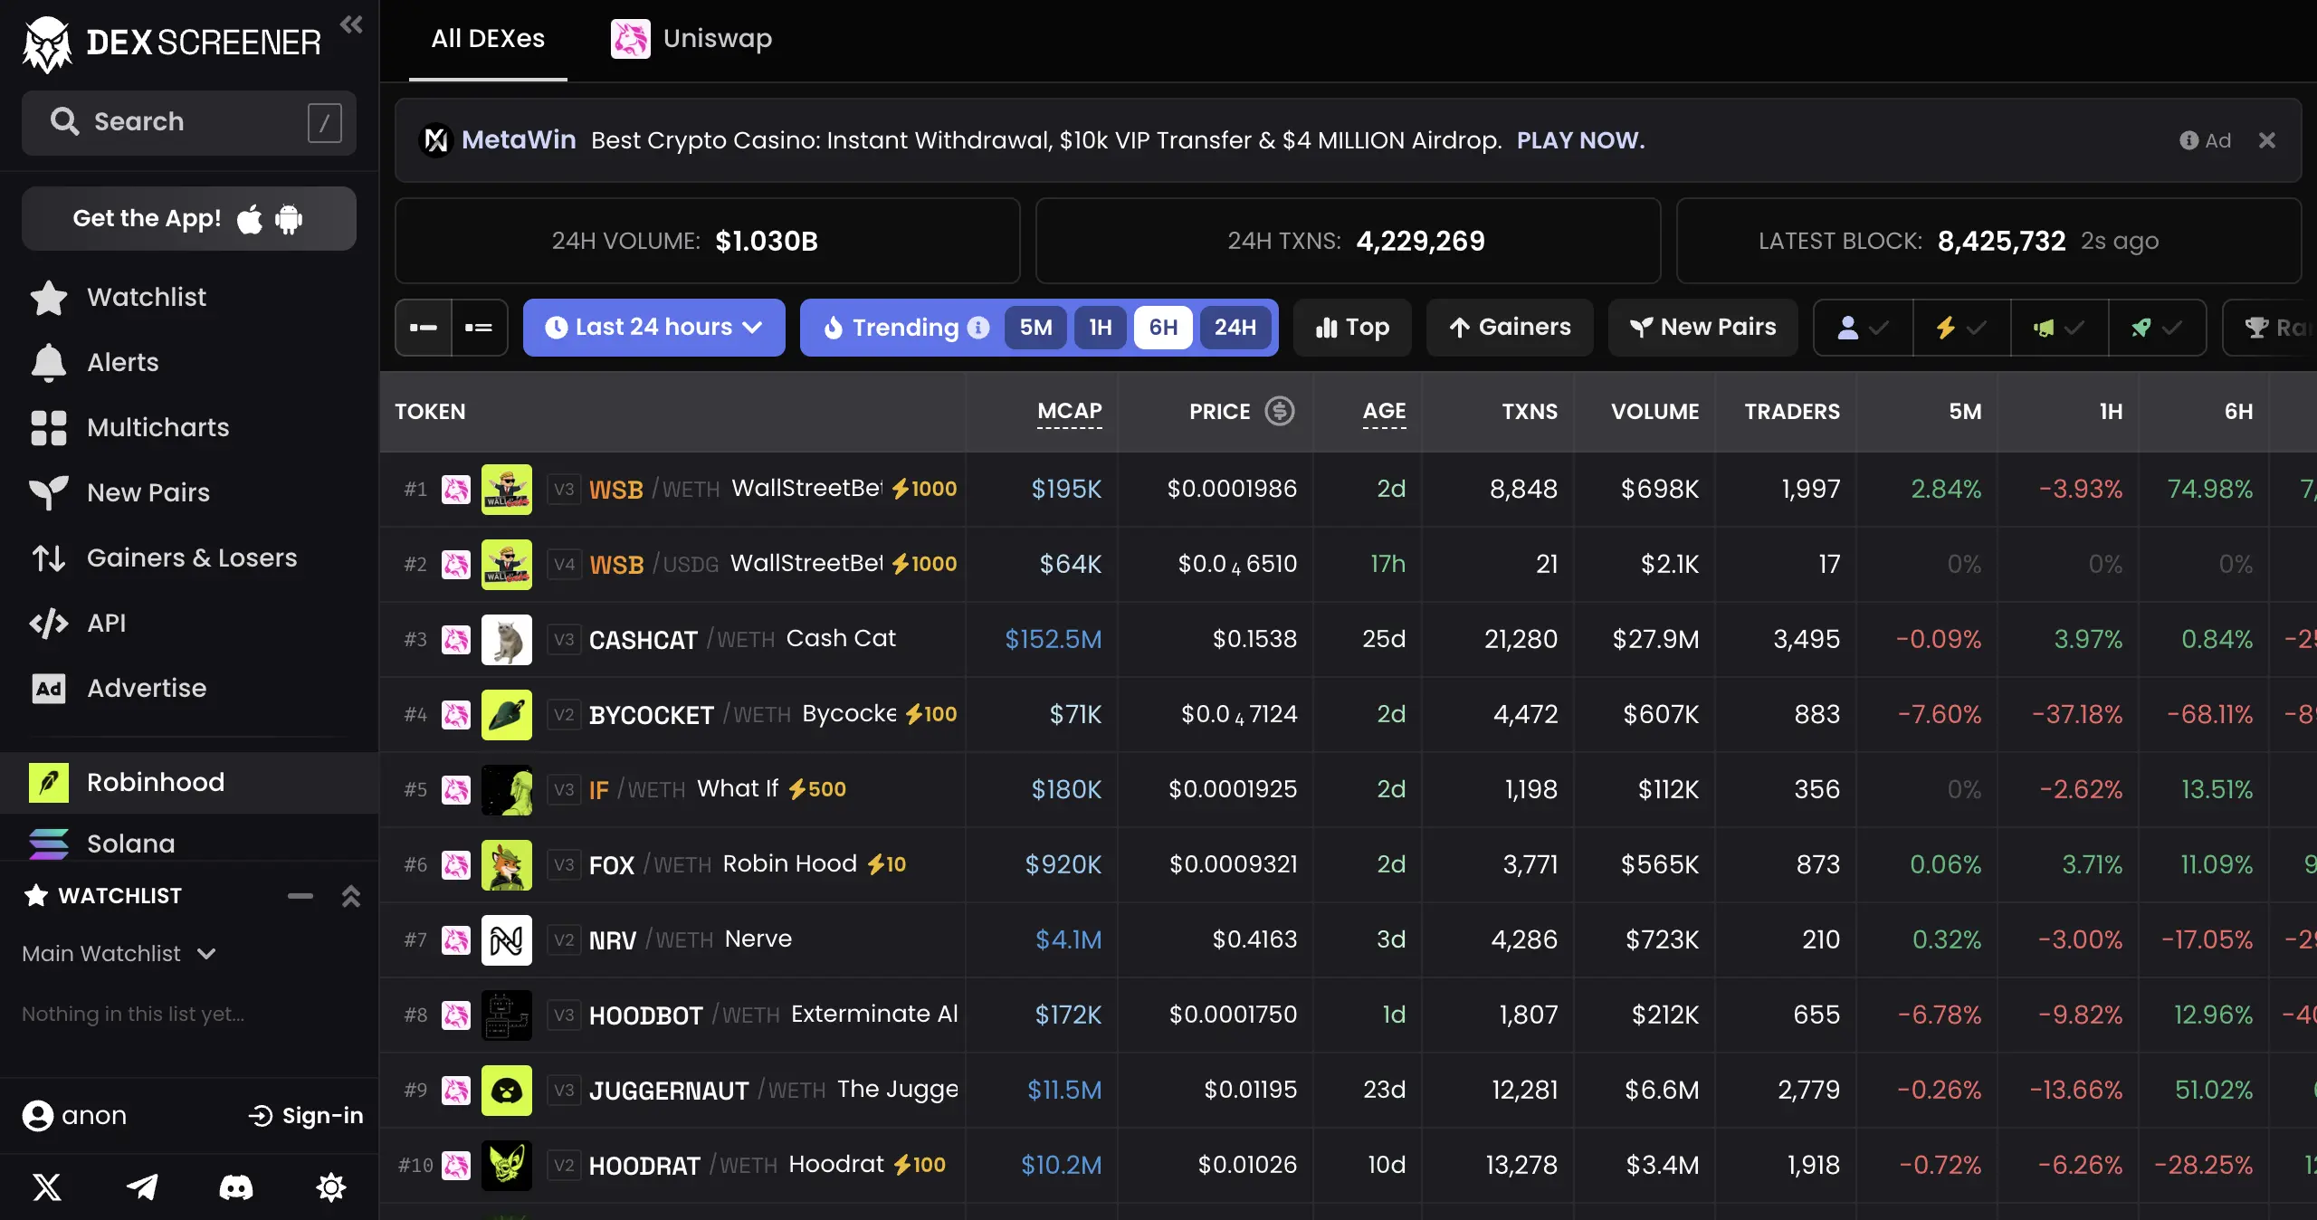Click the FOX token avatar image

click(507, 865)
